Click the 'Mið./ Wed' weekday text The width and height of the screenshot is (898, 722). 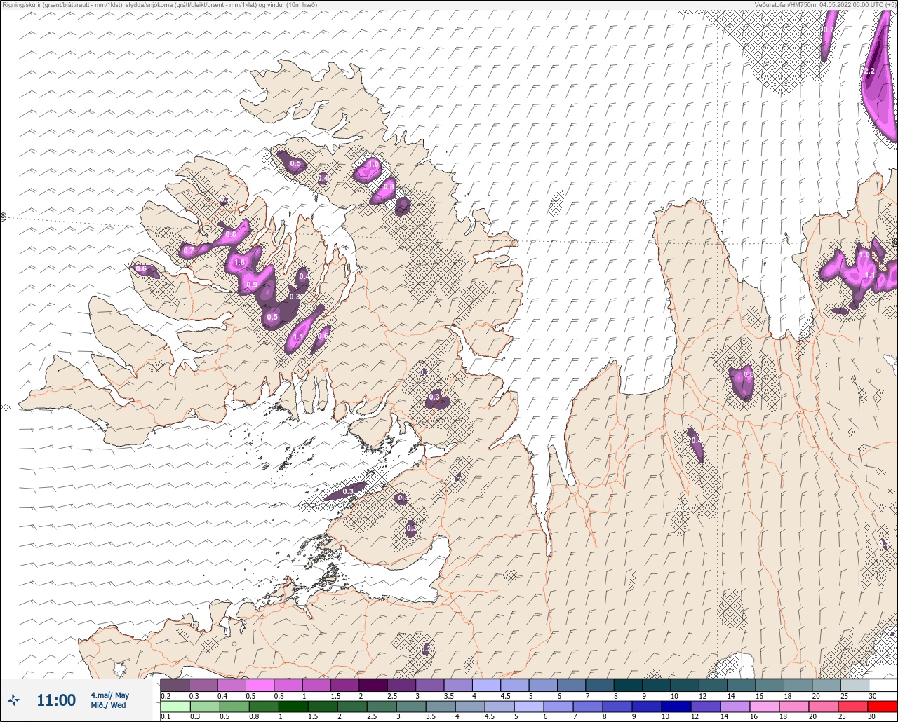pos(109,705)
